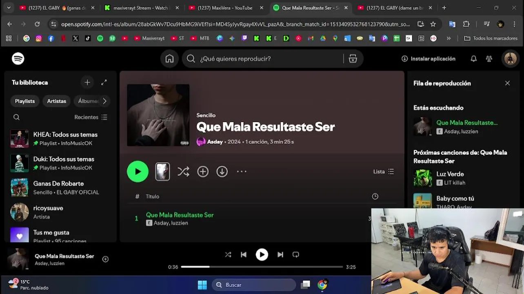Image resolution: width=524 pixels, height=294 pixels.
Task: Skip to previous track
Action: (243, 255)
